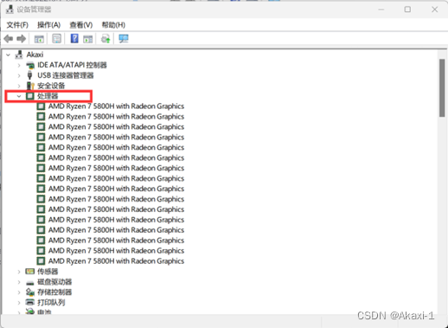Click the Properties toolbar icon

coord(56,39)
